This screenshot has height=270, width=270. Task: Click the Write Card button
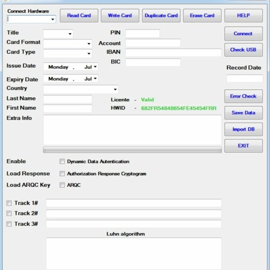coord(120,16)
